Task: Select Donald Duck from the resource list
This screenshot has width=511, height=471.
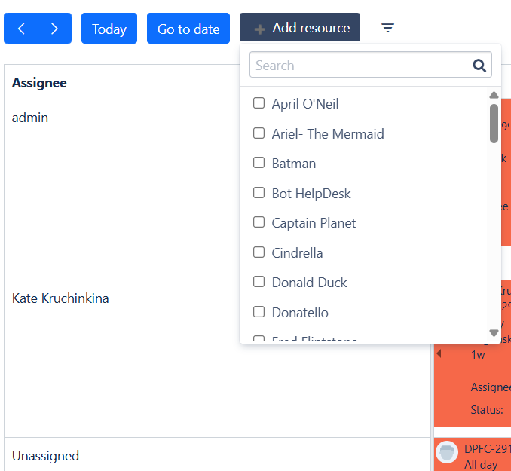Action: click(x=259, y=282)
